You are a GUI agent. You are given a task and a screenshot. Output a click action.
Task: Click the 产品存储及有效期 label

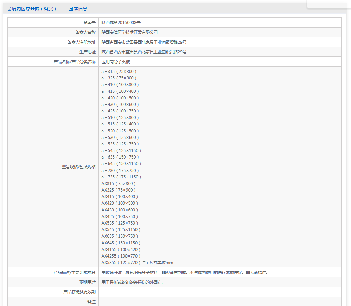(x=79, y=292)
